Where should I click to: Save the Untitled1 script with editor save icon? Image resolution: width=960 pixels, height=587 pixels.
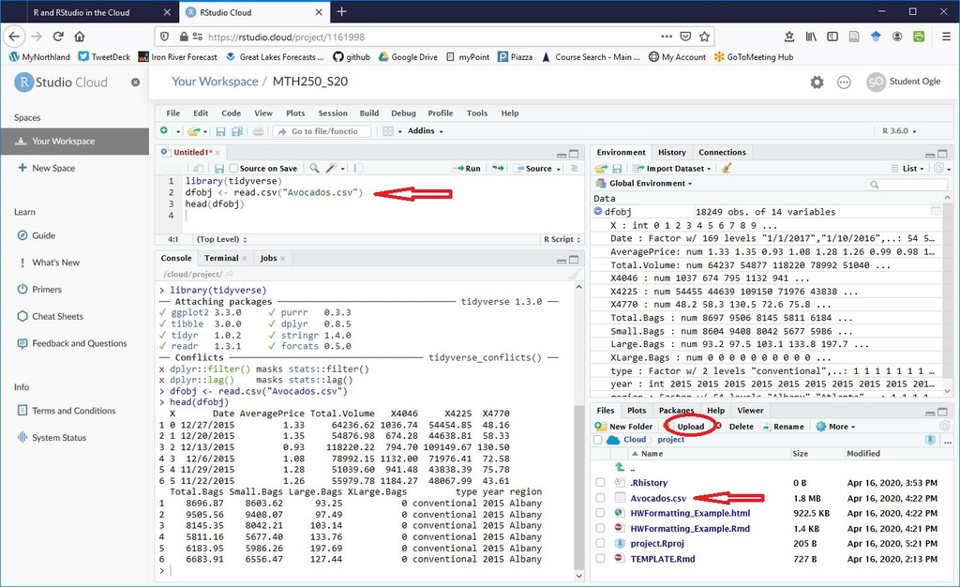[x=218, y=169]
